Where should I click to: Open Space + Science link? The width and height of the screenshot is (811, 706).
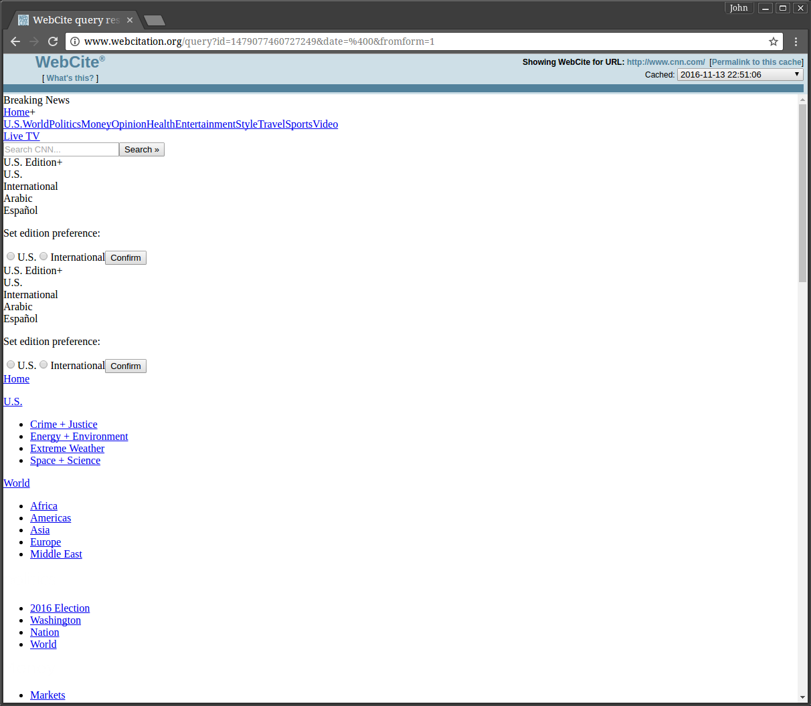[x=65, y=461]
